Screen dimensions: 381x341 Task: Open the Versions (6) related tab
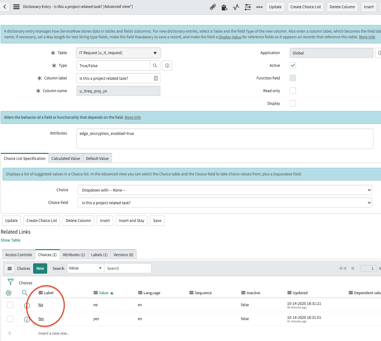click(123, 255)
